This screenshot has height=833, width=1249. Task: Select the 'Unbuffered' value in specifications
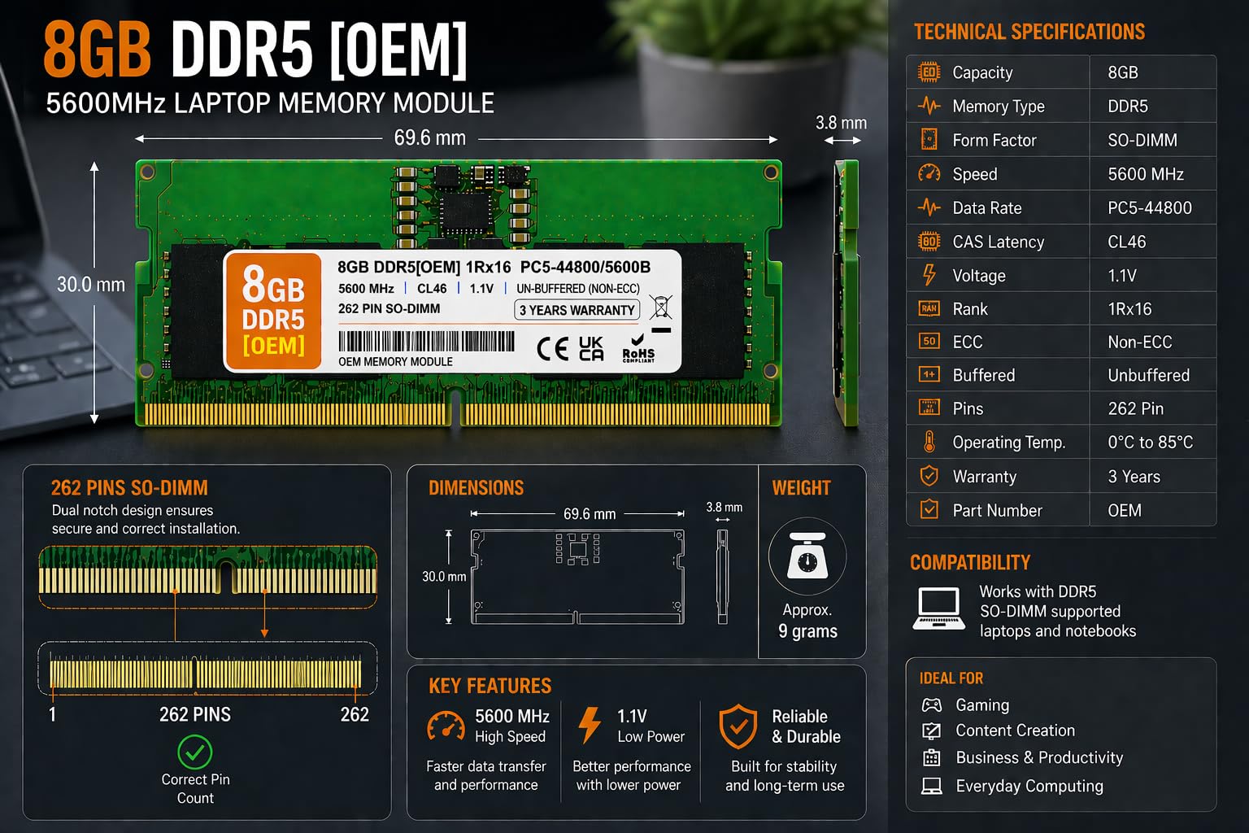pos(1148,375)
